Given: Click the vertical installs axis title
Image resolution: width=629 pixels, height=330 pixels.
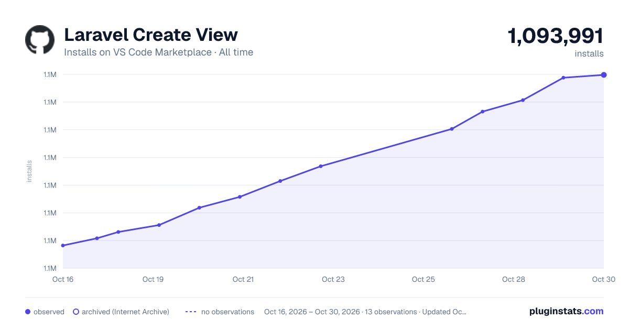Looking at the screenshot, I should coord(29,171).
